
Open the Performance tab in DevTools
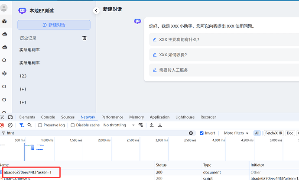click(x=112, y=117)
